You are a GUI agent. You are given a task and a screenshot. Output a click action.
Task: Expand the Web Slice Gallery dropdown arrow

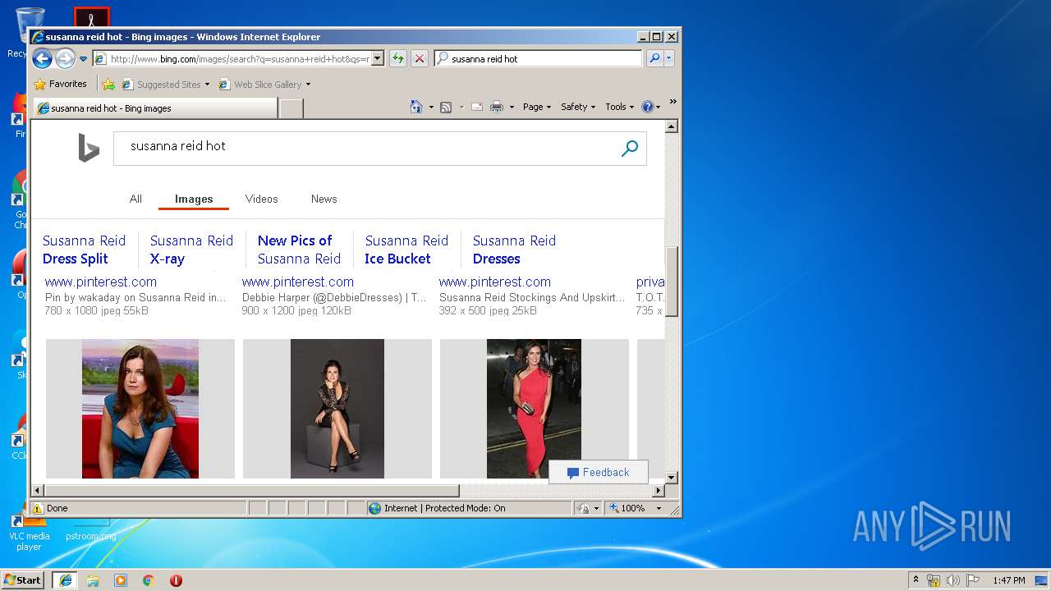308,85
